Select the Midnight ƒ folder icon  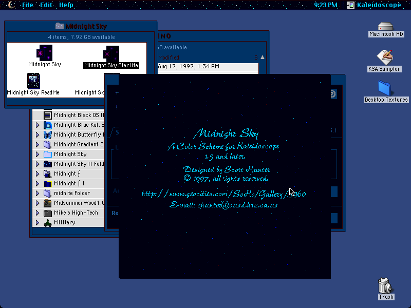click(x=48, y=174)
